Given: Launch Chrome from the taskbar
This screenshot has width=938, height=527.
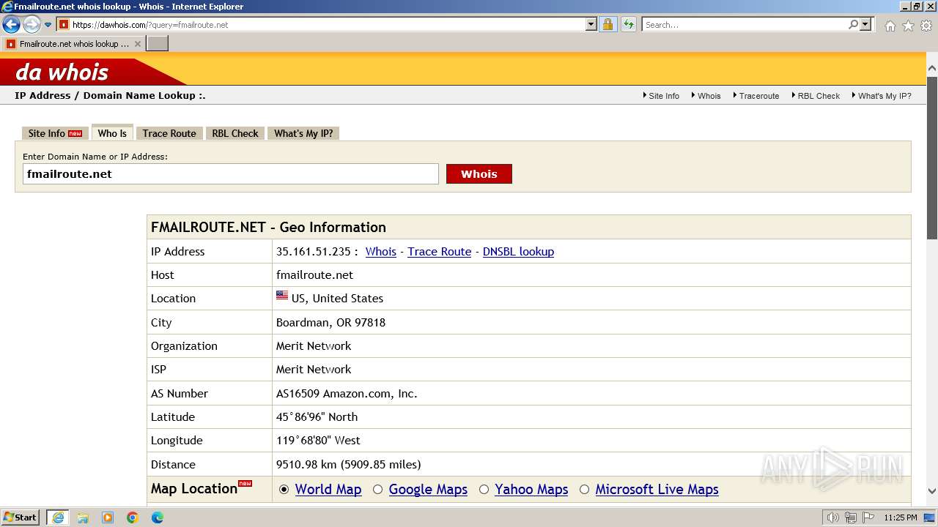Looking at the screenshot, I should (x=133, y=517).
